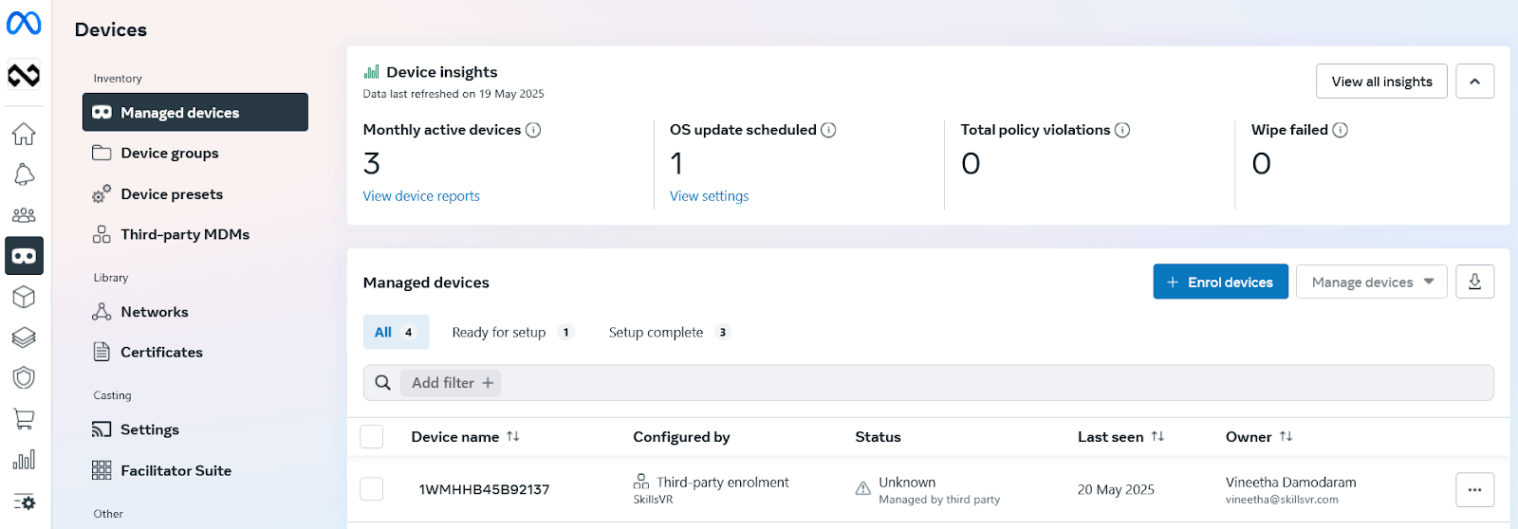Image resolution: width=1518 pixels, height=529 pixels.
Task: Select the All tab
Action: (x=396, y=332)
